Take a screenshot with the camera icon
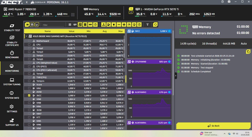Screen dimensions: 252x137 [x=229, y=2]
